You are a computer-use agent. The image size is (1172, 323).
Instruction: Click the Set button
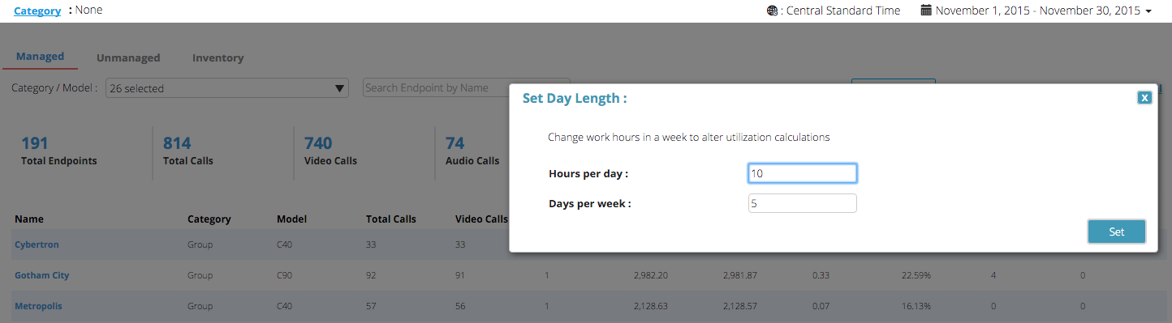click(1117, 232)
